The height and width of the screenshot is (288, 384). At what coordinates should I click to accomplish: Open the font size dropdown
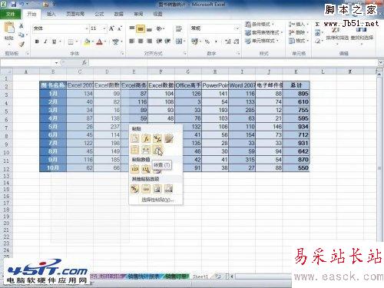pyautogui.click(x=104, y=28)
